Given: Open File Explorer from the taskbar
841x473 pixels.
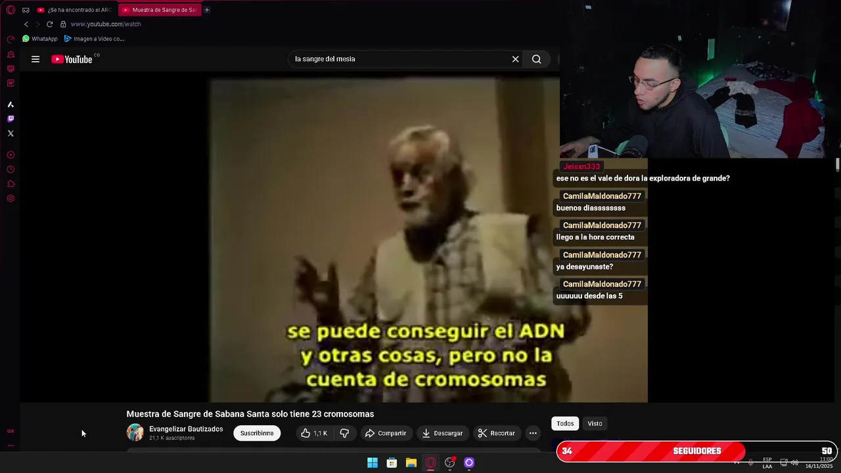Looking at the screenshot, I should (411, 462).
